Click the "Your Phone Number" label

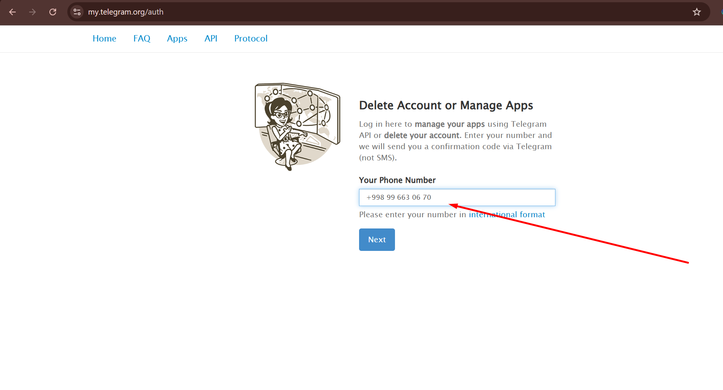pyautogui.click(x=397, y=180)
